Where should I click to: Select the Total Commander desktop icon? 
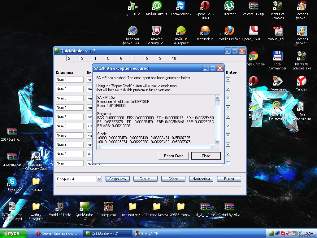[x=277, y=60]
